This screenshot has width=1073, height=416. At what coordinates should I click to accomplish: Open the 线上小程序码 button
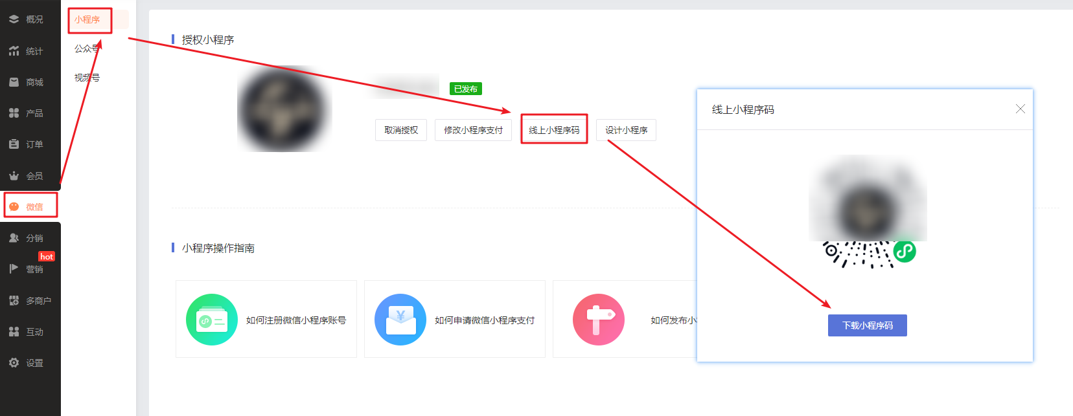pos(554,130)
